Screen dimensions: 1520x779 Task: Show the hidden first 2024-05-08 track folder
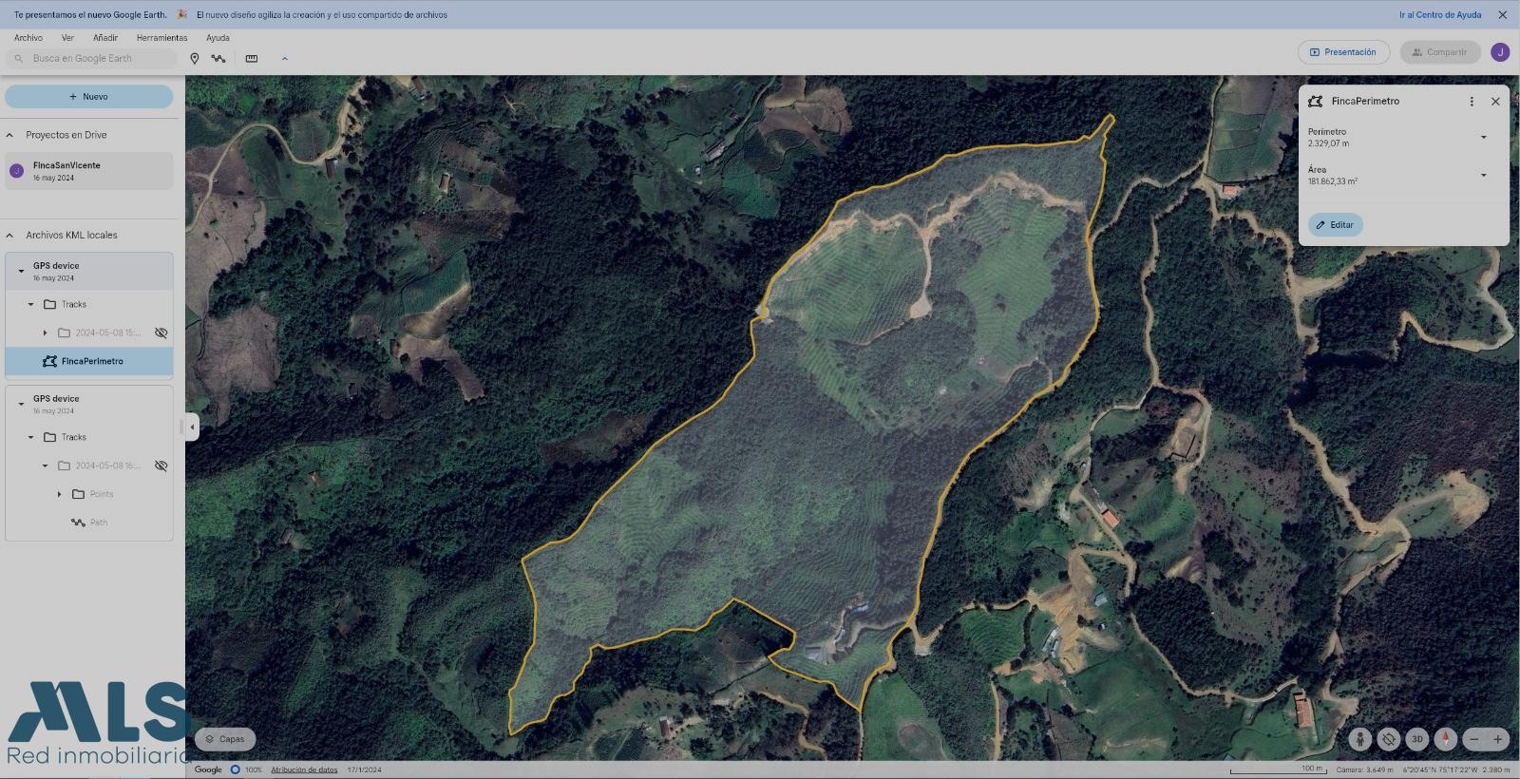161,332
